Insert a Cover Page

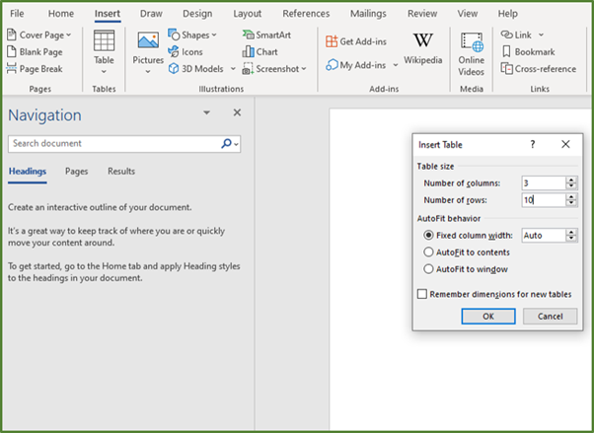(x=38, y=35)
